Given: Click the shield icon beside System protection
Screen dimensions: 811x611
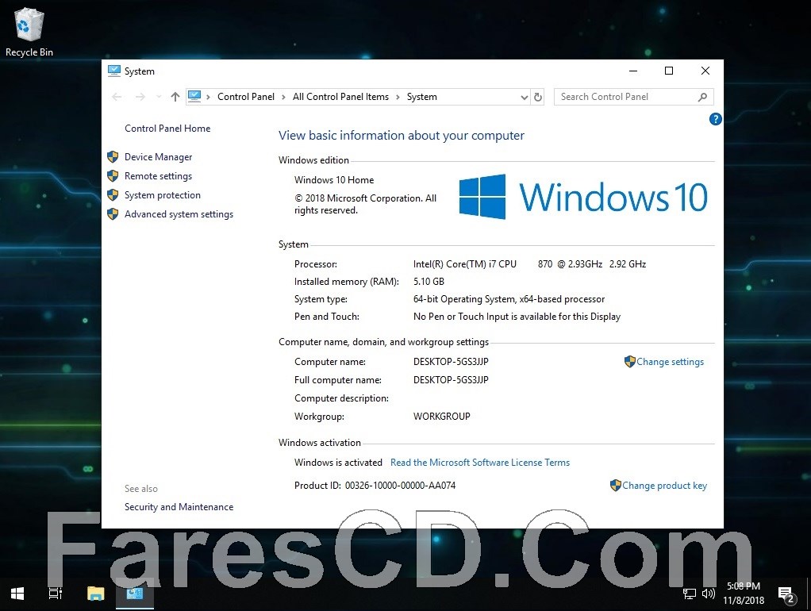Looking at the screenshot, I should 113,195.
